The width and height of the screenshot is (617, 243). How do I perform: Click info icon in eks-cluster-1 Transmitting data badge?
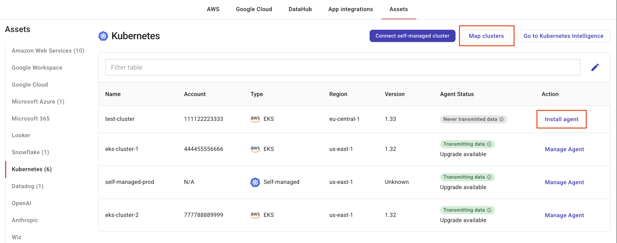pyautogui.click(x=489, y=144)
